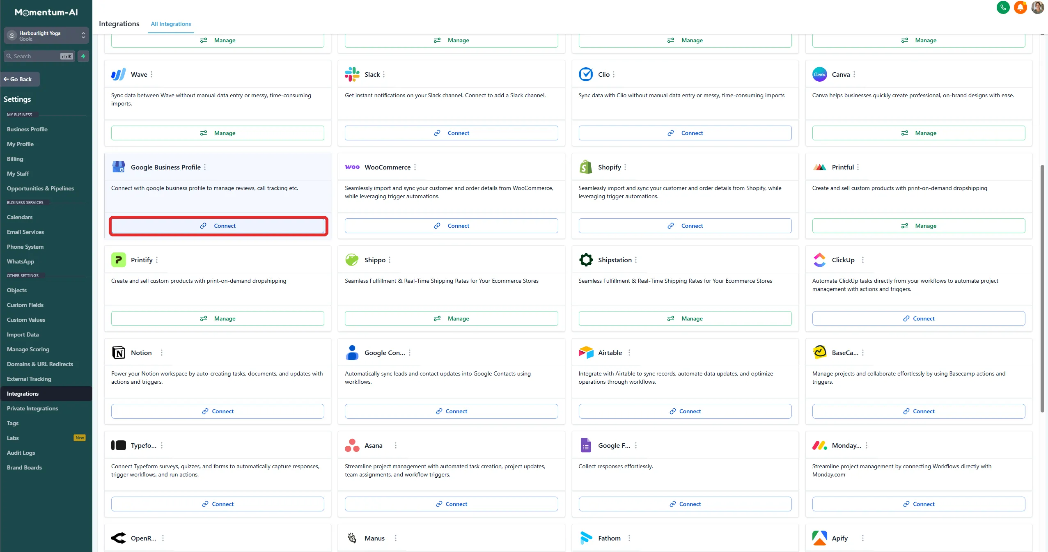Switch to the All Integrations tab
1048x552 pixels.
click(171, 24)
